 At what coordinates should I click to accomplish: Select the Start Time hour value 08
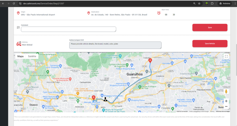(x=166, y=15)
